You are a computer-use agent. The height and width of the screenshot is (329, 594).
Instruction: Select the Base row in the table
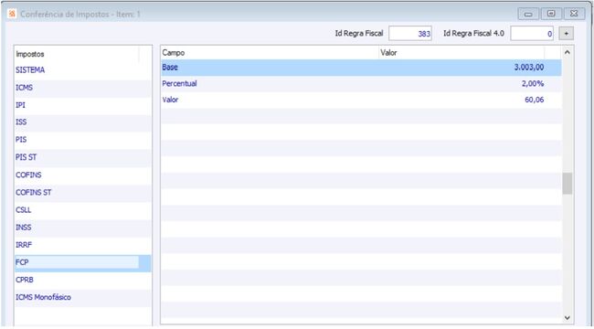(361, 68)
